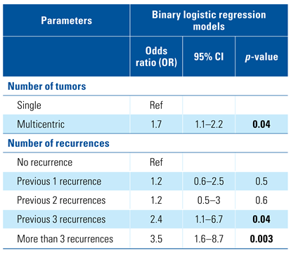Click the 95% CI column header
Image resolution: width=291 pixels, height=253 pixels.
(209, 57)
